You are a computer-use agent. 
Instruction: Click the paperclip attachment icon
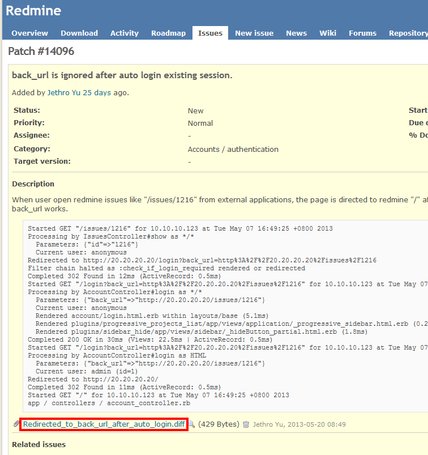point(16,424)
